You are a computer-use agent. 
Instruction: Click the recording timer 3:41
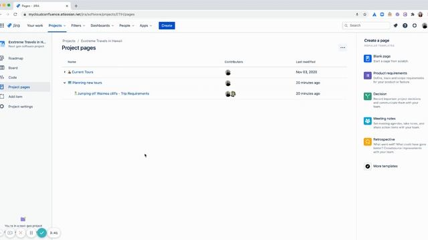(53, 233)
